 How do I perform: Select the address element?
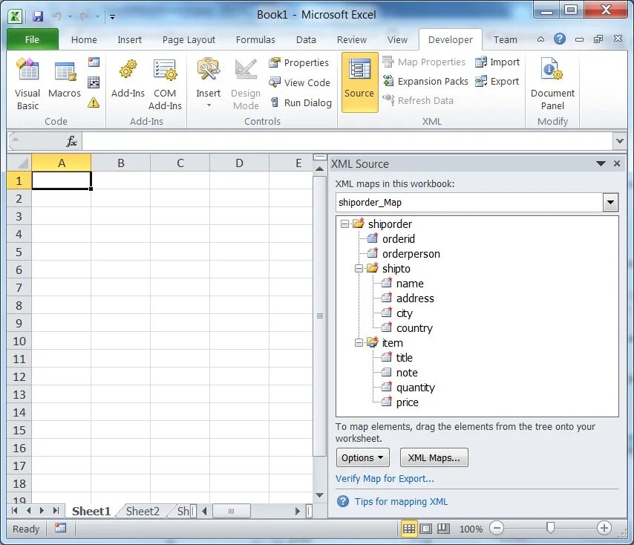click(415, 298)
